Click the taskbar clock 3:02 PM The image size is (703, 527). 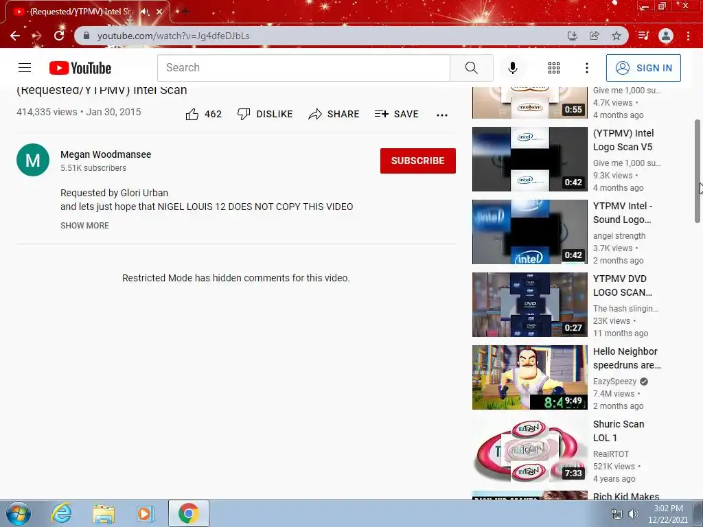pos(668,508)
